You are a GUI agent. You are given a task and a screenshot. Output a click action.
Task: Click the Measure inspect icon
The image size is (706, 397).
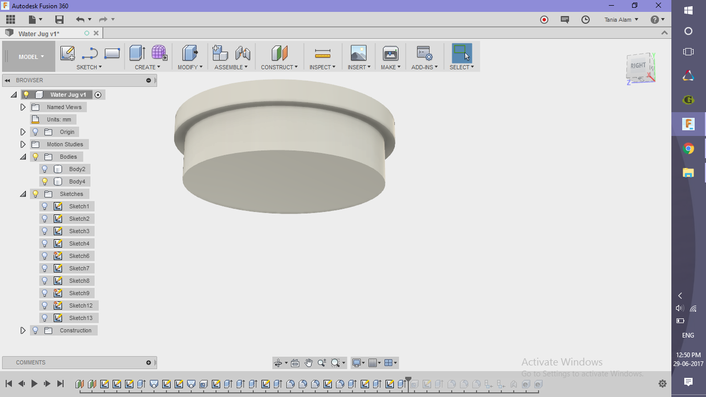(x=323, y=53)
